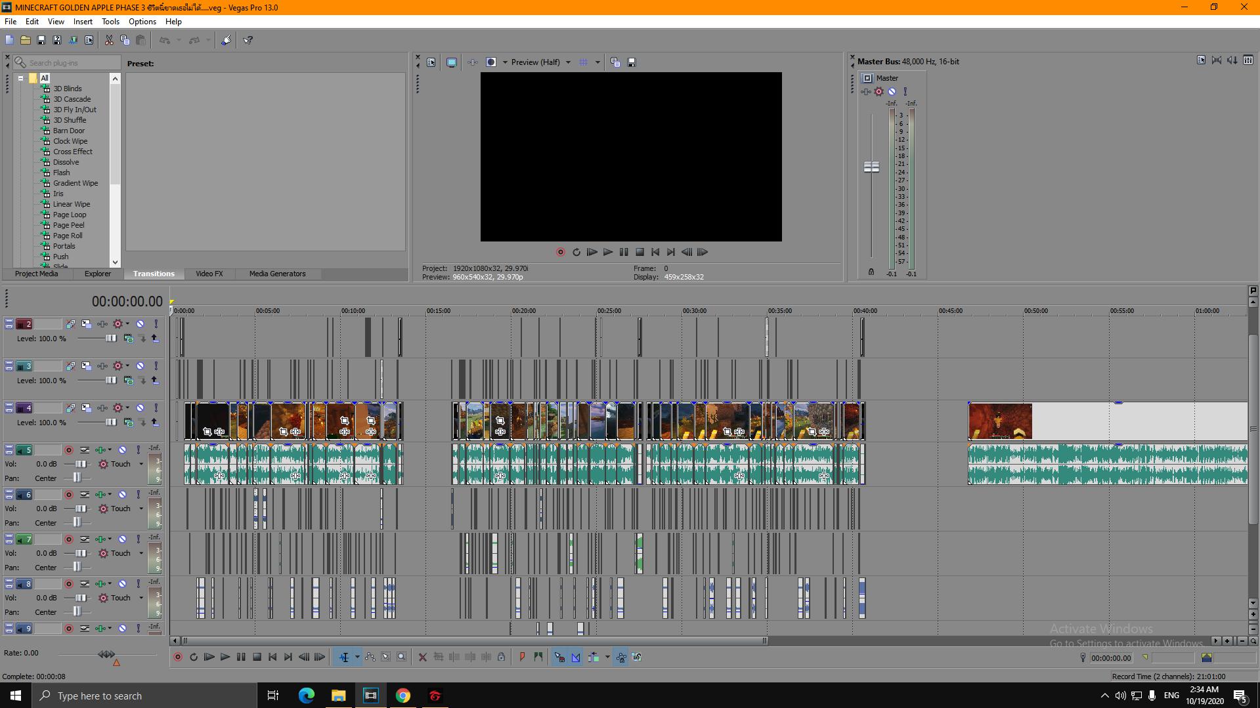Select Cross Effect transition
The width and height of the screenshot is (1260, 708).
[72, 152]
